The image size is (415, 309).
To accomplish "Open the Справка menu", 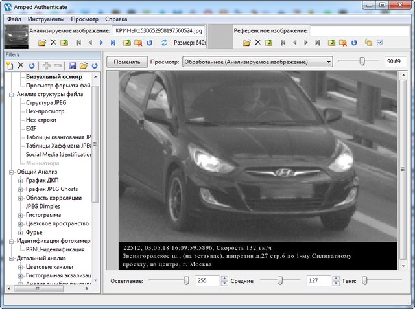I will [x=116, y=19].
